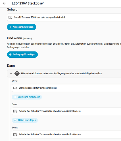Click plus icon on Aktion hinzufügen
This screenshot has width=121, height=141.
[15, 120]
